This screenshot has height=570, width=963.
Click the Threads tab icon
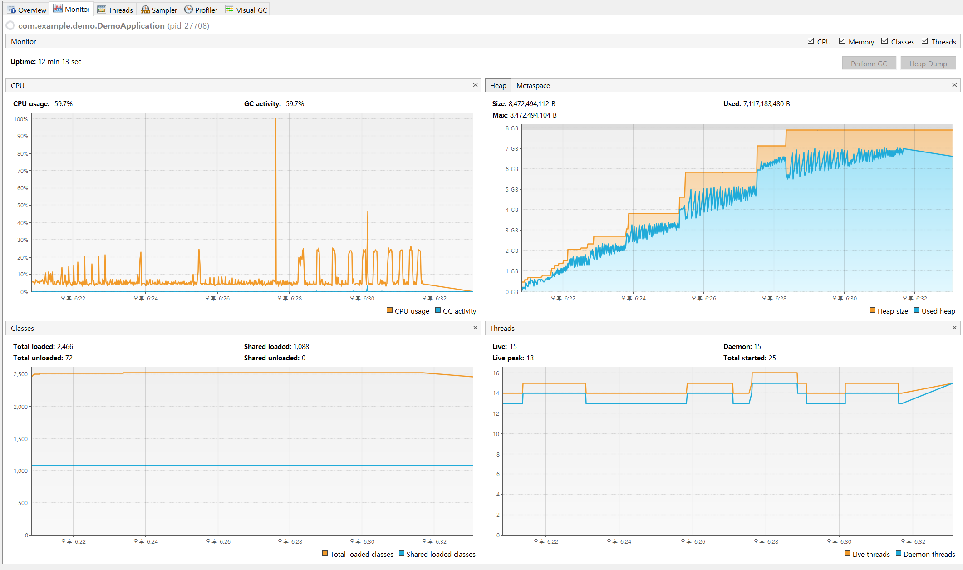pos(102,10)
